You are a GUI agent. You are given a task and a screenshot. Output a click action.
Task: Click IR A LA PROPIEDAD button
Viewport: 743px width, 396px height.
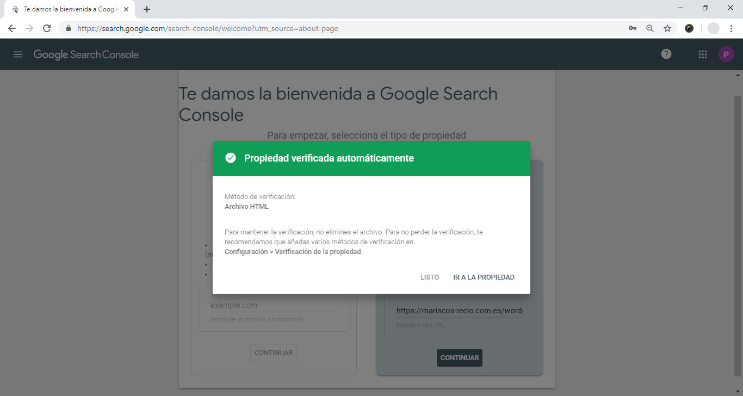484,277
